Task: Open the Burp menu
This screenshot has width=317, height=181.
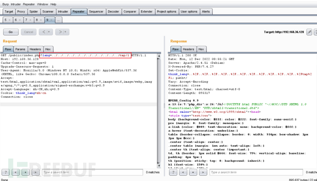Action: coord(6,4)
